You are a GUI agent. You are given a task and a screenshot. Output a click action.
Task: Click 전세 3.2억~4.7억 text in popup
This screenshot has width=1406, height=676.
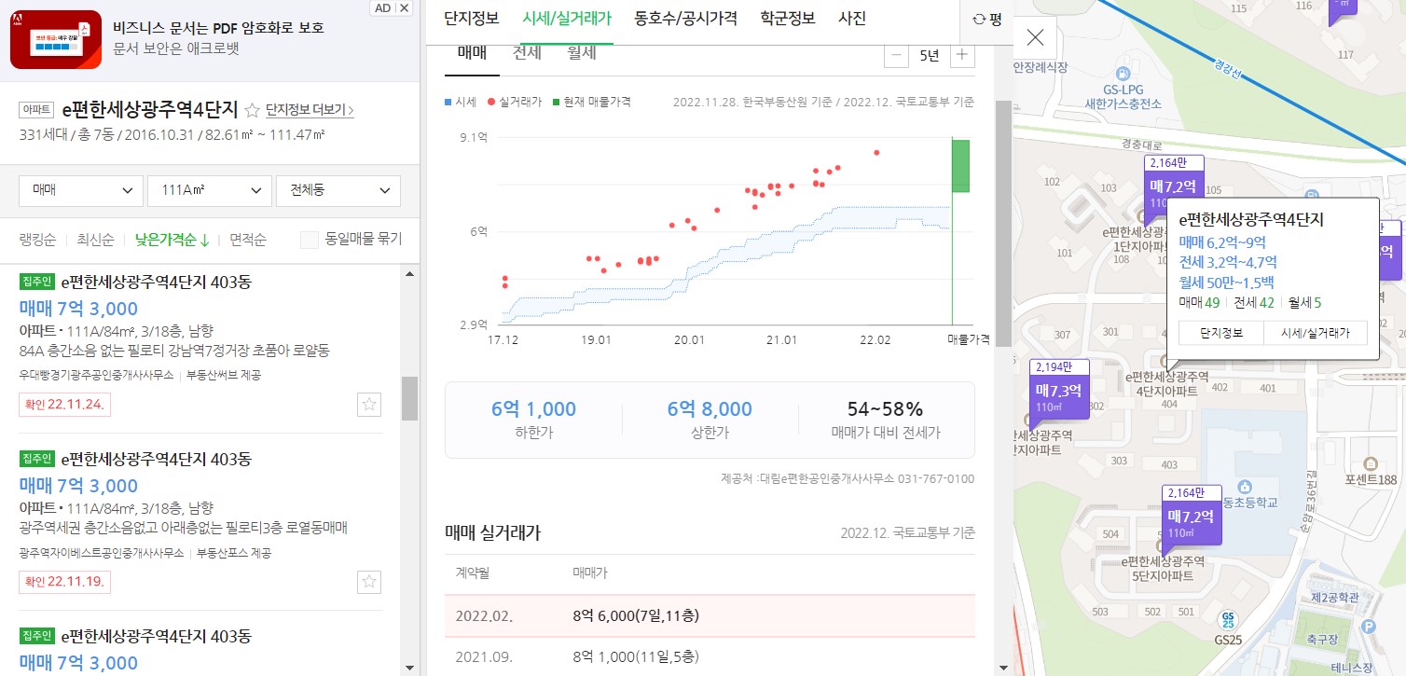[1228, 262]
